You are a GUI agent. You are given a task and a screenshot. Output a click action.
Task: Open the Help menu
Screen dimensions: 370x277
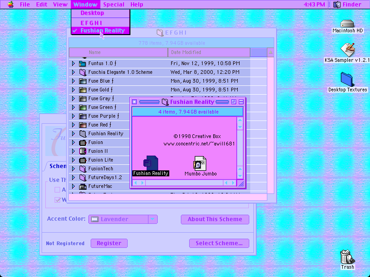coord(137,5)
